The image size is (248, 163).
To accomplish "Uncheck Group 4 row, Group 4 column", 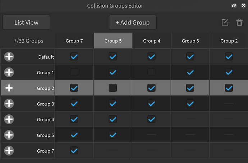I will (152, 119).
